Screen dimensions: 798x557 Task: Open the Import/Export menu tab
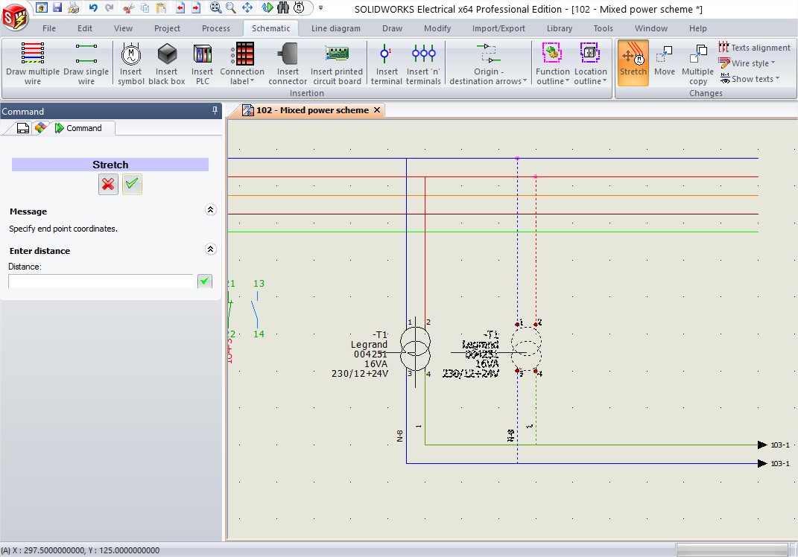coord(498,28)
